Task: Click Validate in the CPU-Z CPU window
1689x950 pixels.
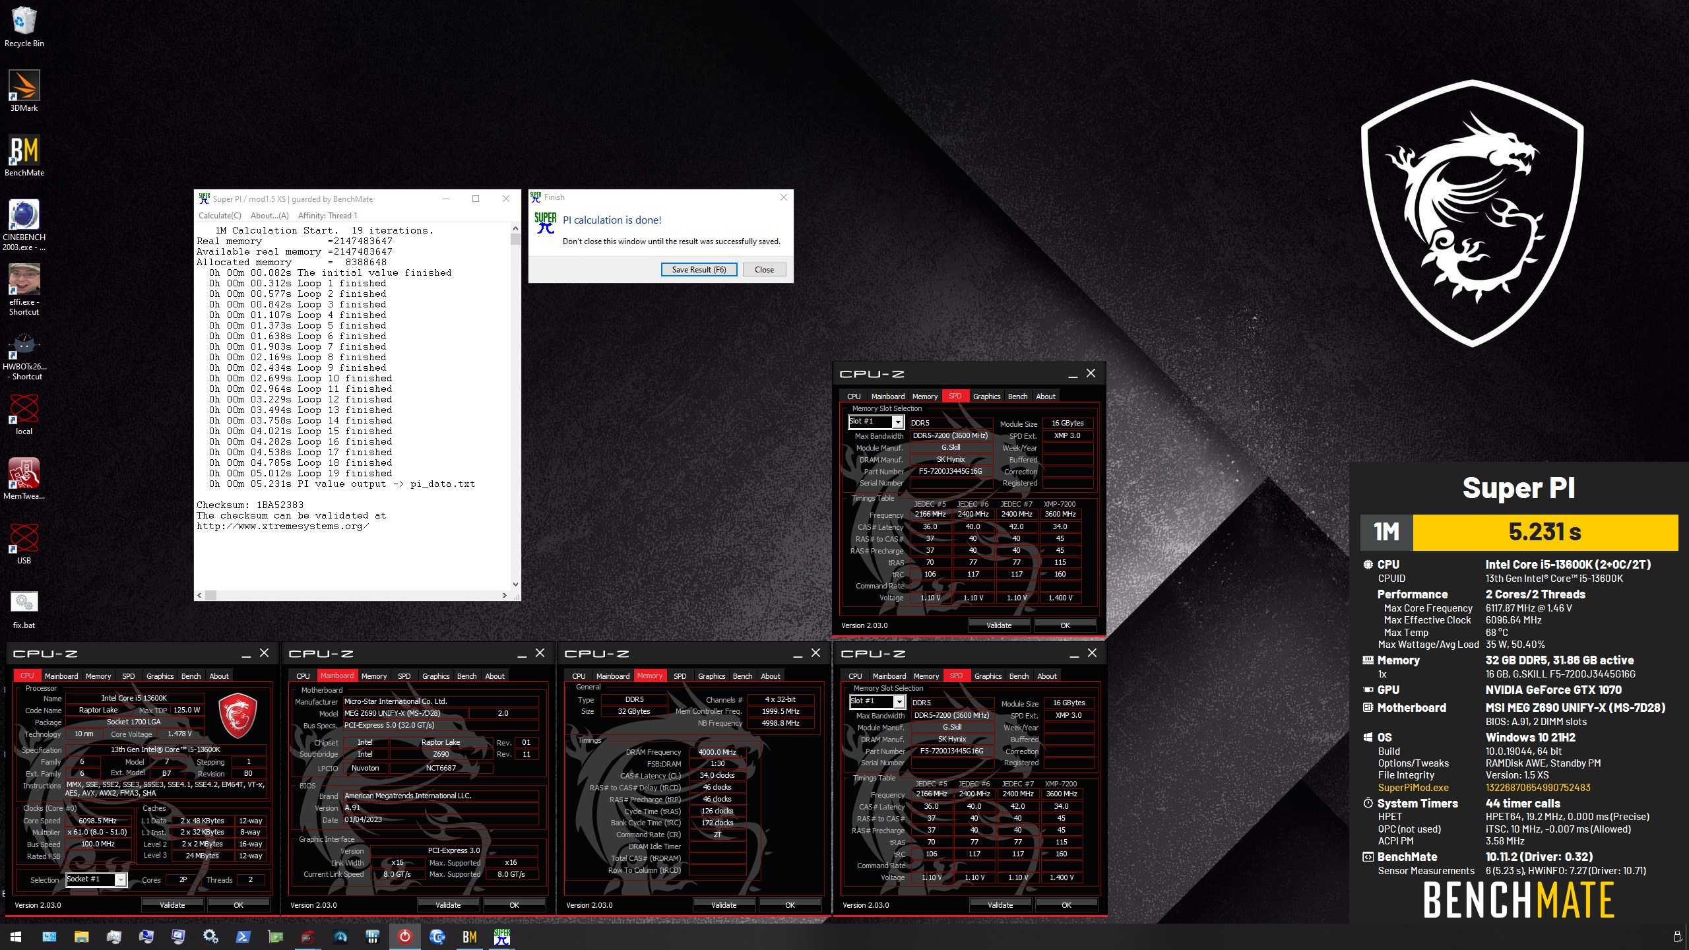Action: tap(172, 905)
